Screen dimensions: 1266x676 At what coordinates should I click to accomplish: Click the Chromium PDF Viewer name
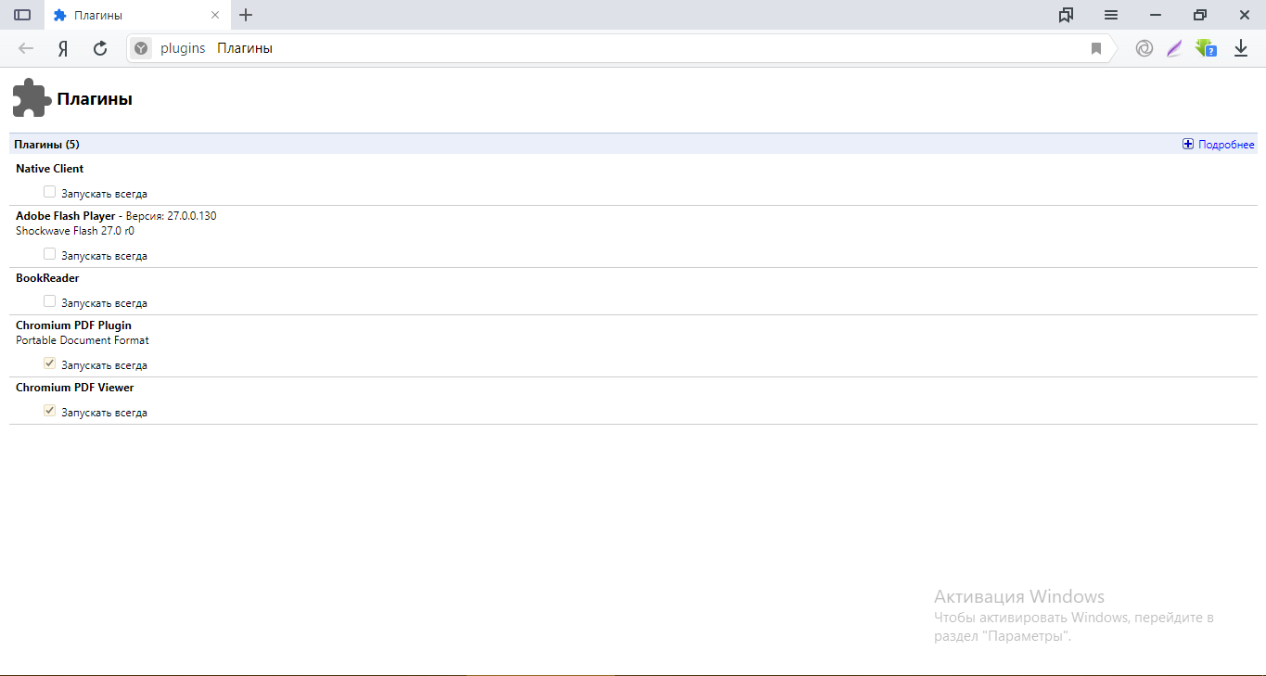[75, 388]
